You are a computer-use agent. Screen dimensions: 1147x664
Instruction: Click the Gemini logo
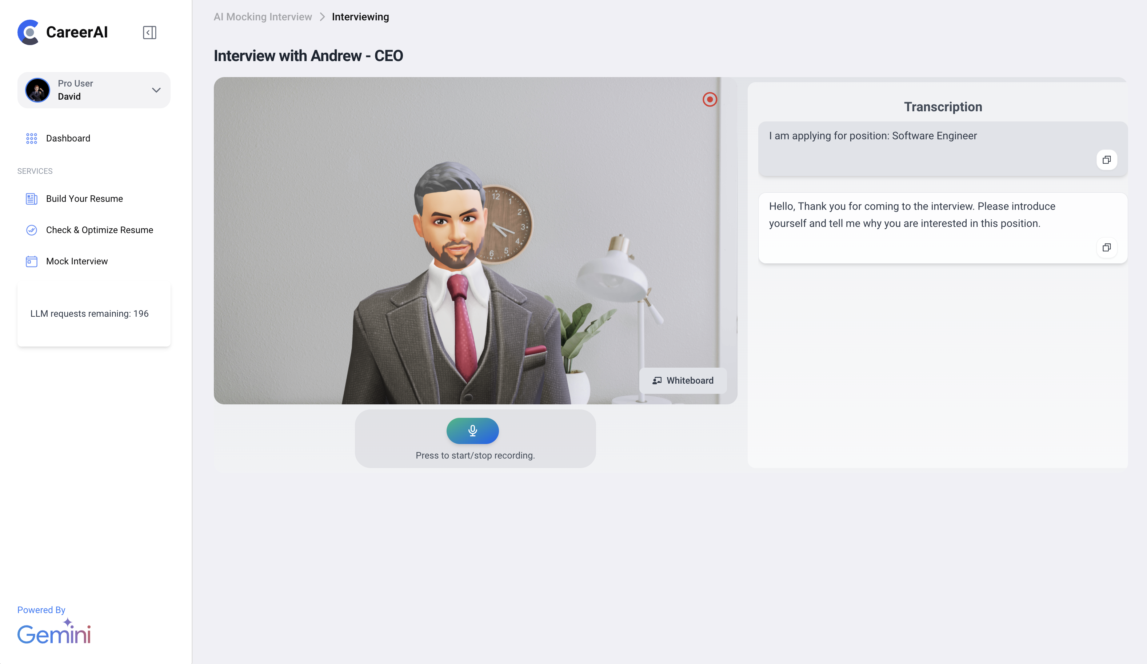click(54, 631)
